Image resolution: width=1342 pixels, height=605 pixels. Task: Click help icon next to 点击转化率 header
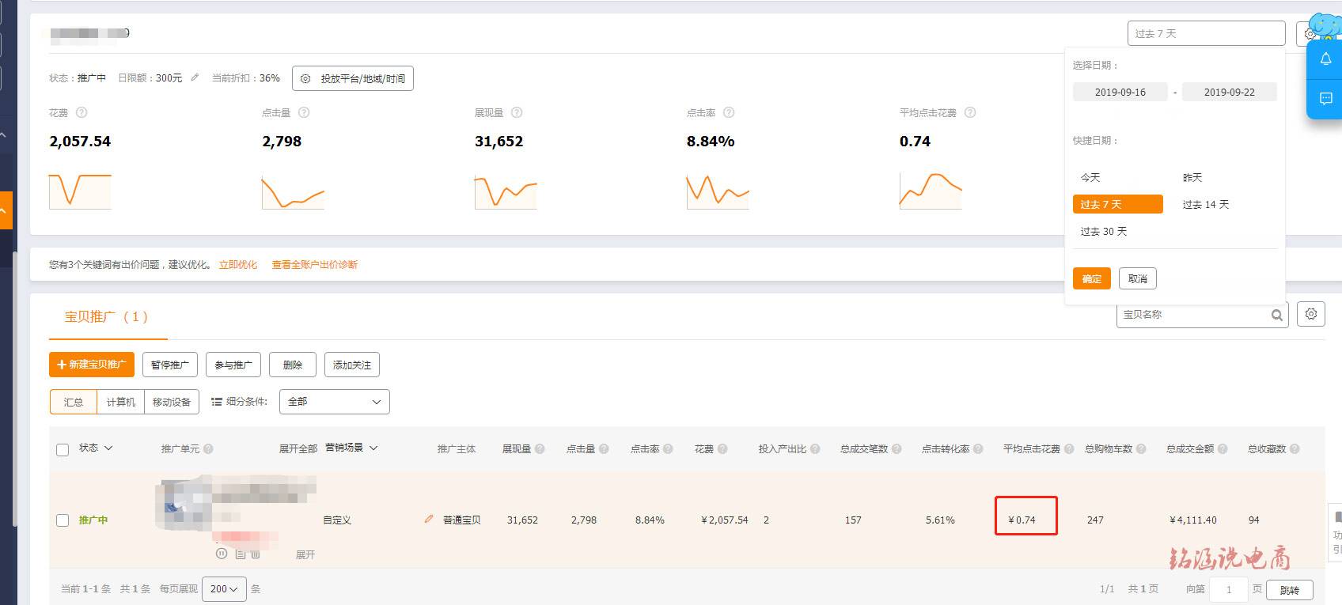978,448
